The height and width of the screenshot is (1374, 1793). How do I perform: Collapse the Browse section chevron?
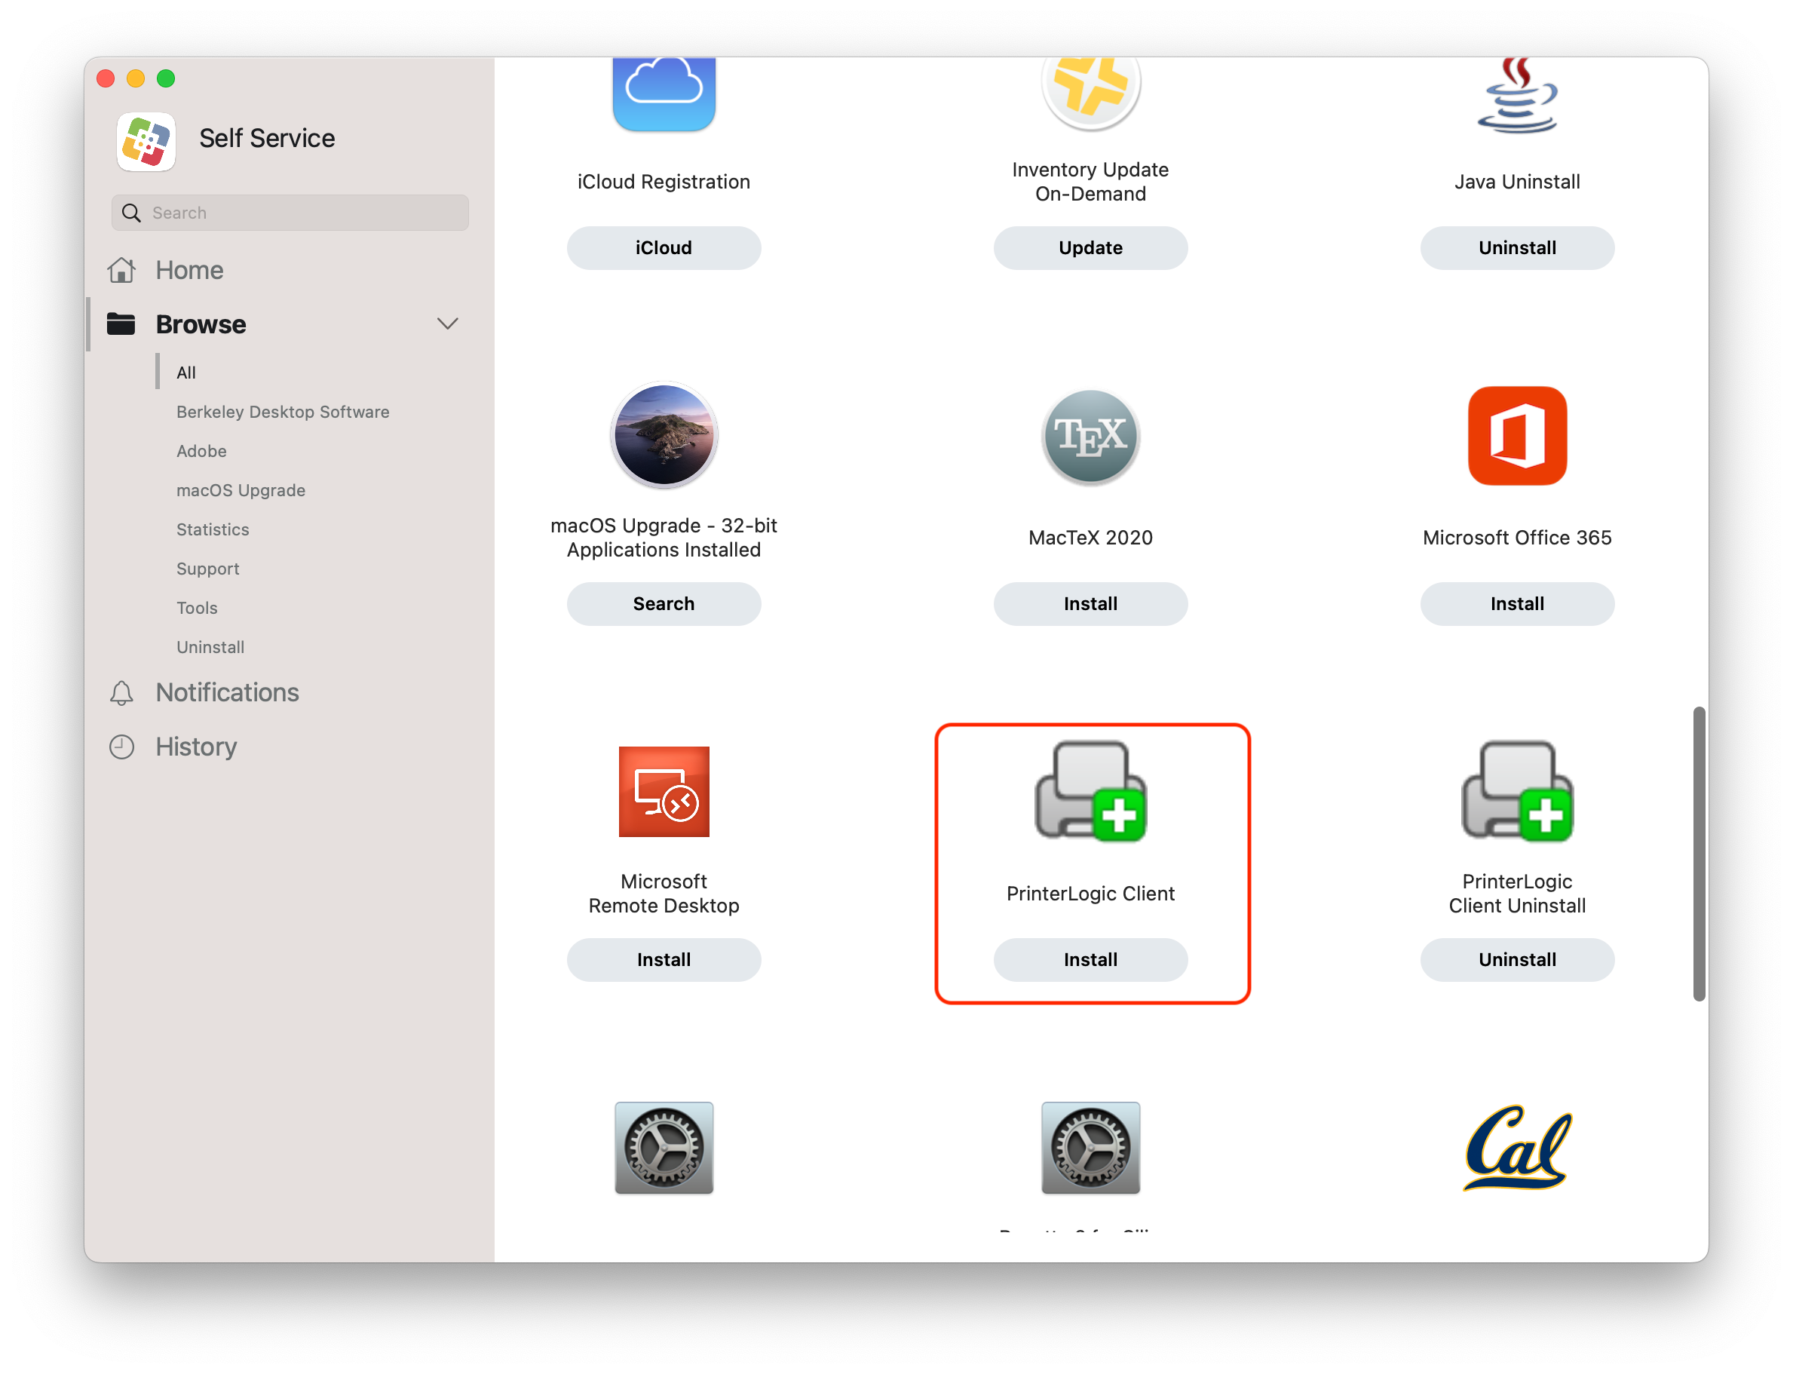tap(447, 324)
